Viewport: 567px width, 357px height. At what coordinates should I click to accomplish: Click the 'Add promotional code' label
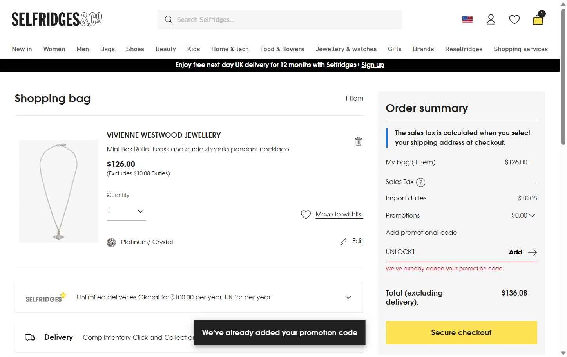(421, 233)
